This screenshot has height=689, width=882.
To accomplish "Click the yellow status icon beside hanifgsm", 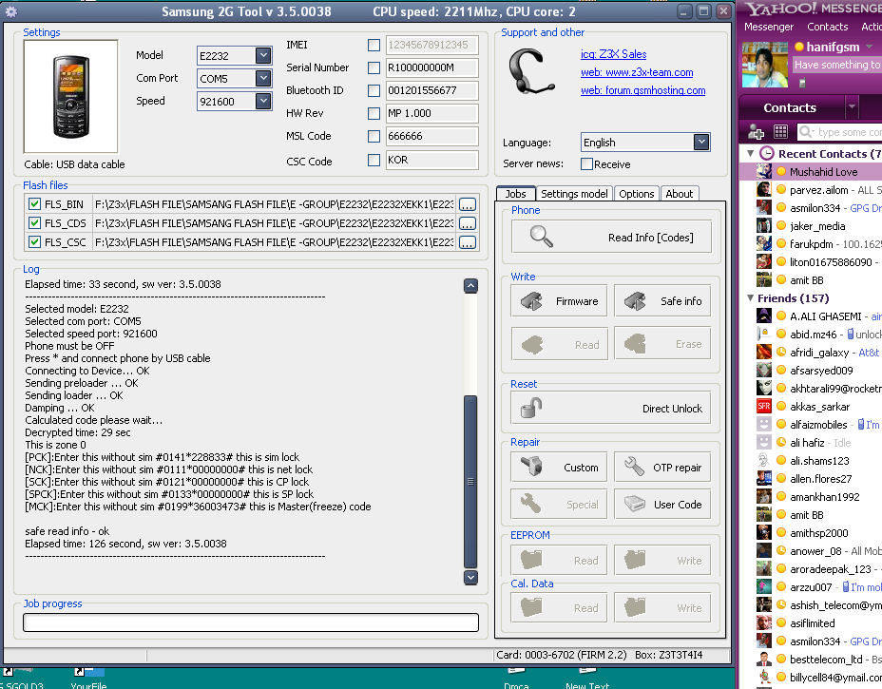I will point(798,47).
